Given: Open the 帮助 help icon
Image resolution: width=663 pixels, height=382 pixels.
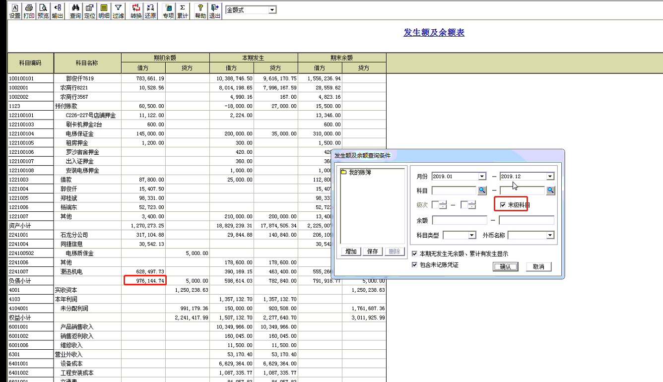Looking at the screenshot, I should point(200,11).
